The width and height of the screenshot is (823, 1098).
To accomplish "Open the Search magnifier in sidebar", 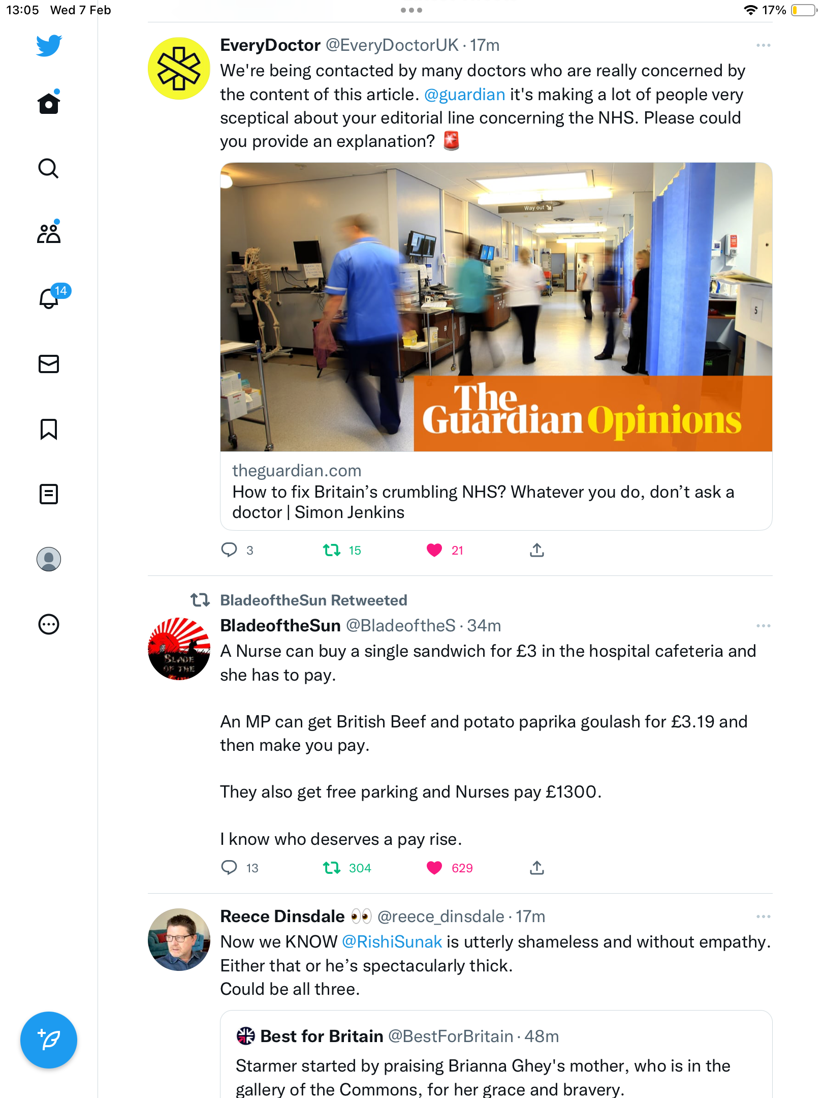I will tap(49, 168).
